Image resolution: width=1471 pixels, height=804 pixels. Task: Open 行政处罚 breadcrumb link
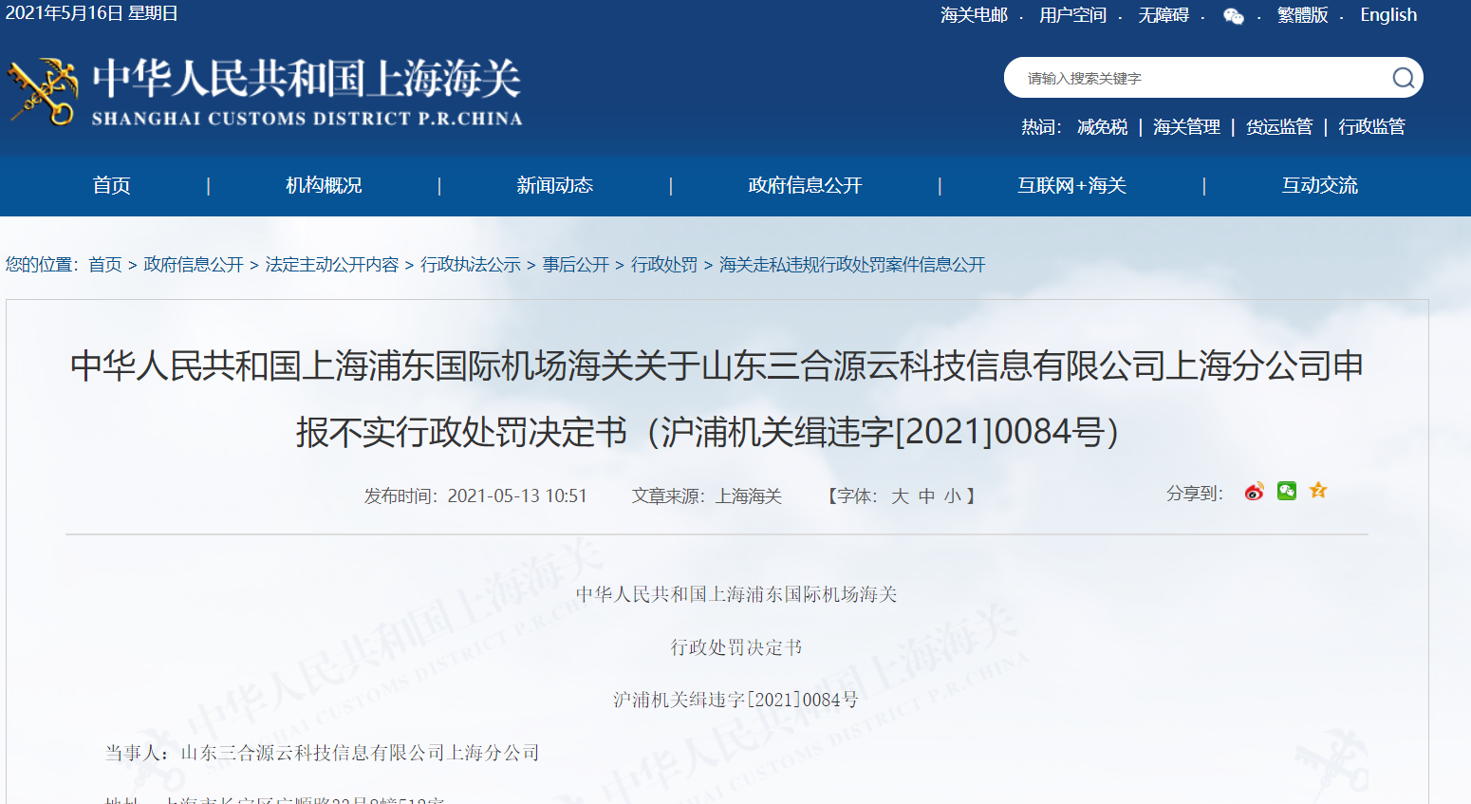(663, 265)
